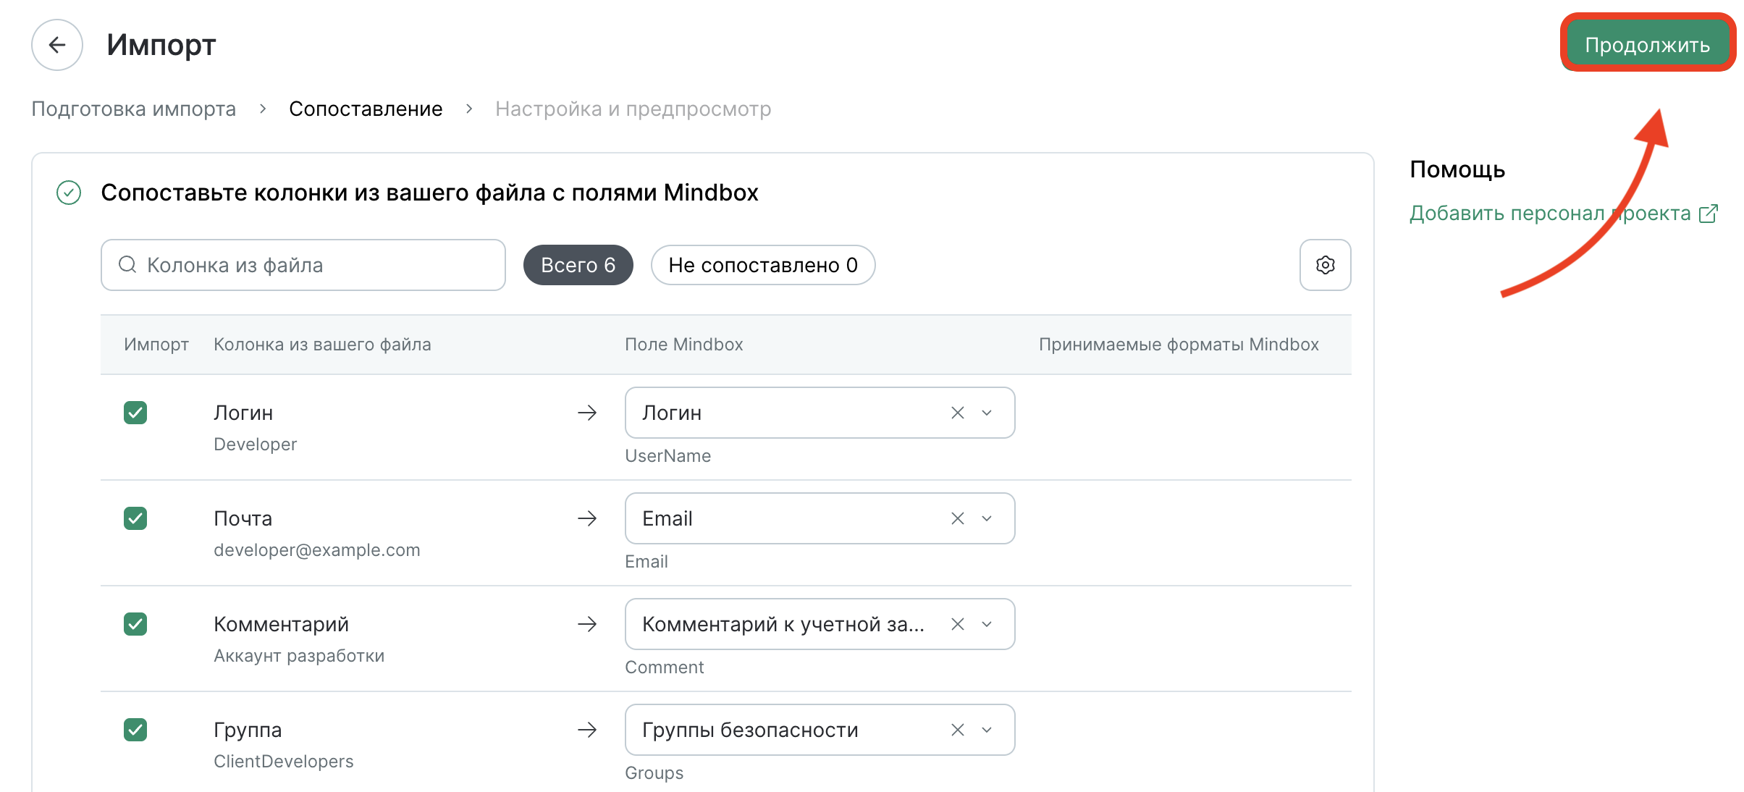Click the Groups field label

point(654,773)
